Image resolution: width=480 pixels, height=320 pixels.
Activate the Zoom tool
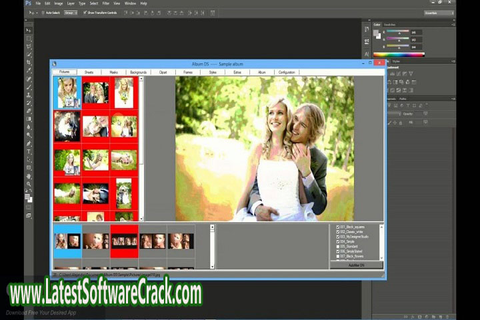point(29,184)
